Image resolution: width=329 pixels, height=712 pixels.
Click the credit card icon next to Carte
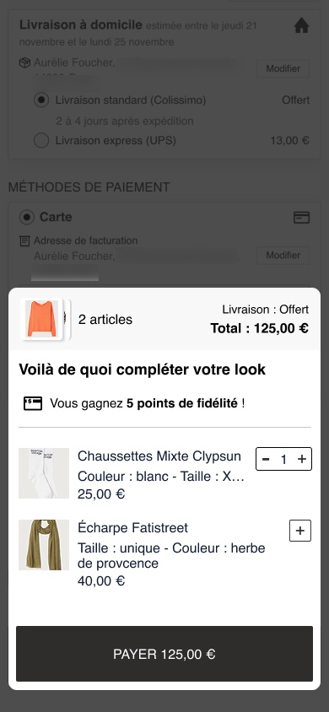pos(301,218)
